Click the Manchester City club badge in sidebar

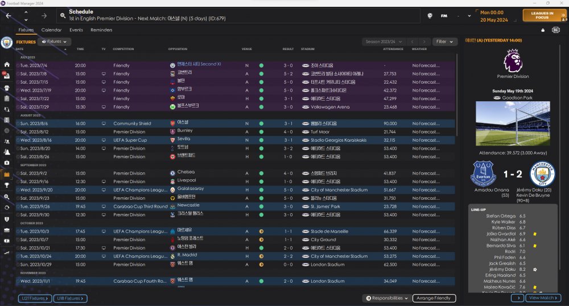(6, 43)
